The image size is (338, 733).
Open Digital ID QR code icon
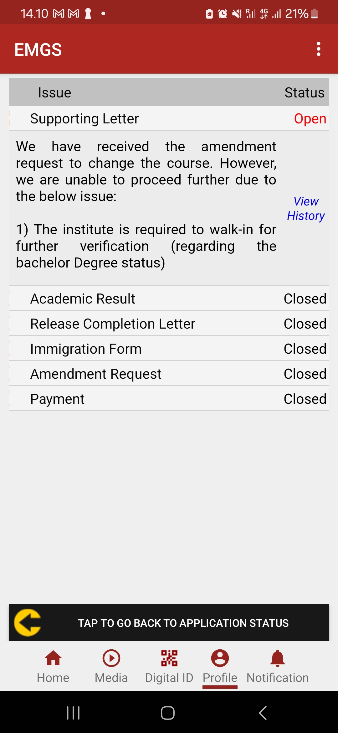pos(169,658)
